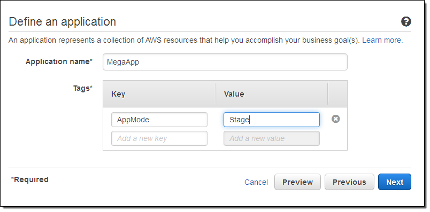
Task: Click the application description sentence
Action: click(x=184, y=40)
